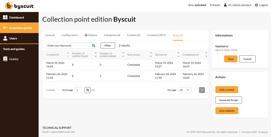Sort ascending by Started At
This screenshot has height=137, width=272.
coord(179,53)
